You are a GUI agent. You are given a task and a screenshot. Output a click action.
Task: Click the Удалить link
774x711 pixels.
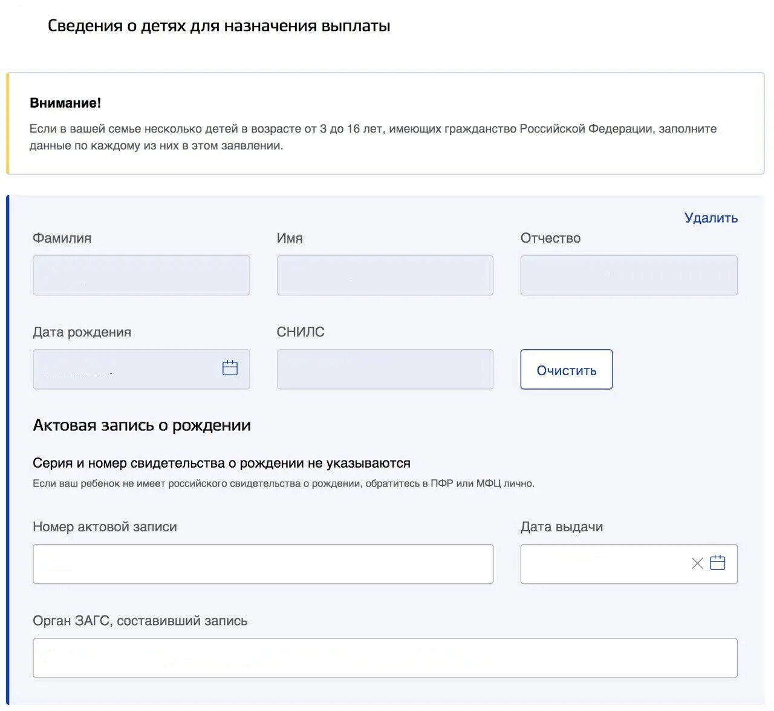pos(711,218)
